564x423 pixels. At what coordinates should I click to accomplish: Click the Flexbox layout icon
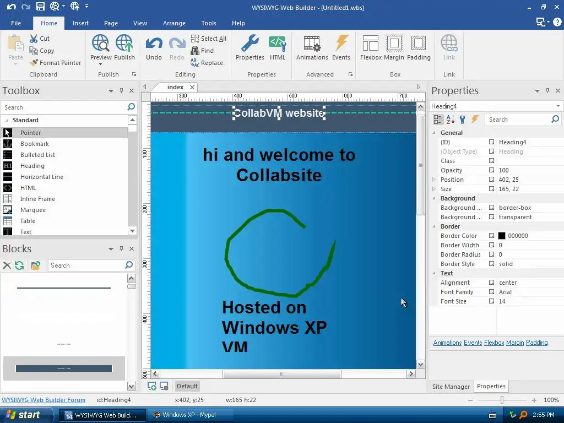(371, 43)
